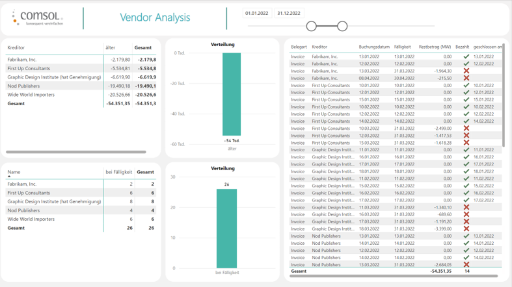Click the Belegart column header
Image resolution: width=512 pixels, height=287 pixels.
pyautogui.click(x=299, y=47)
